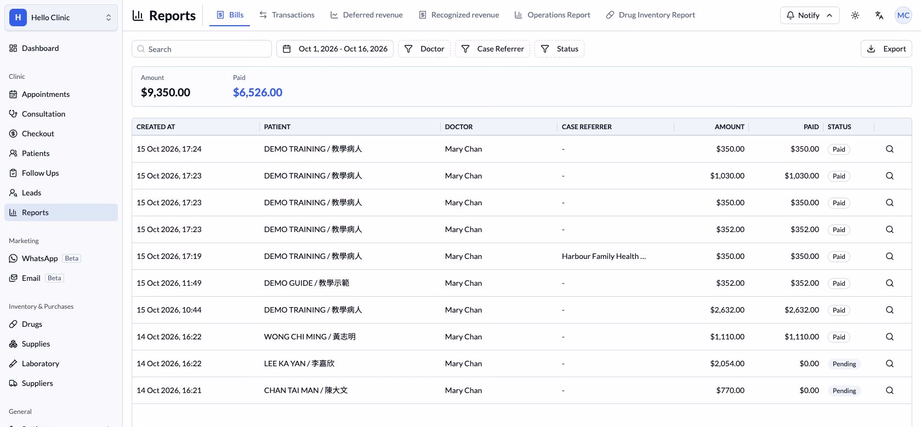Click Pending status of CHAN TAI MAN

844,391
